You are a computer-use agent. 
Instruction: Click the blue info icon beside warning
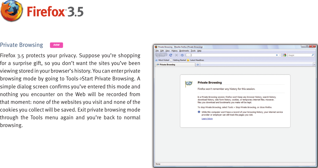(x=199, y=112)
